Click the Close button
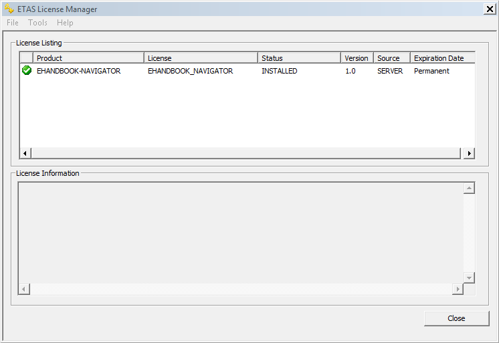 pos(456,318)
